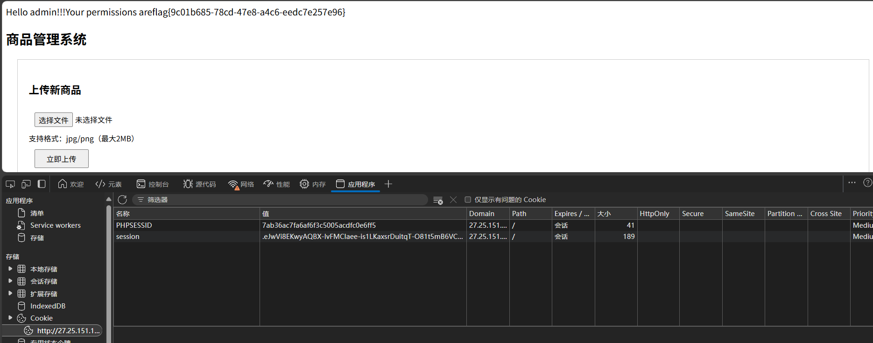
Task: Enable 仅显示有问题的 Cookie checkbox
Action: click(468, 200)
